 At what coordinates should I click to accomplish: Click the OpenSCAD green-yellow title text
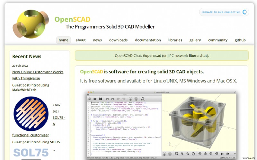(x=73, y=19)
